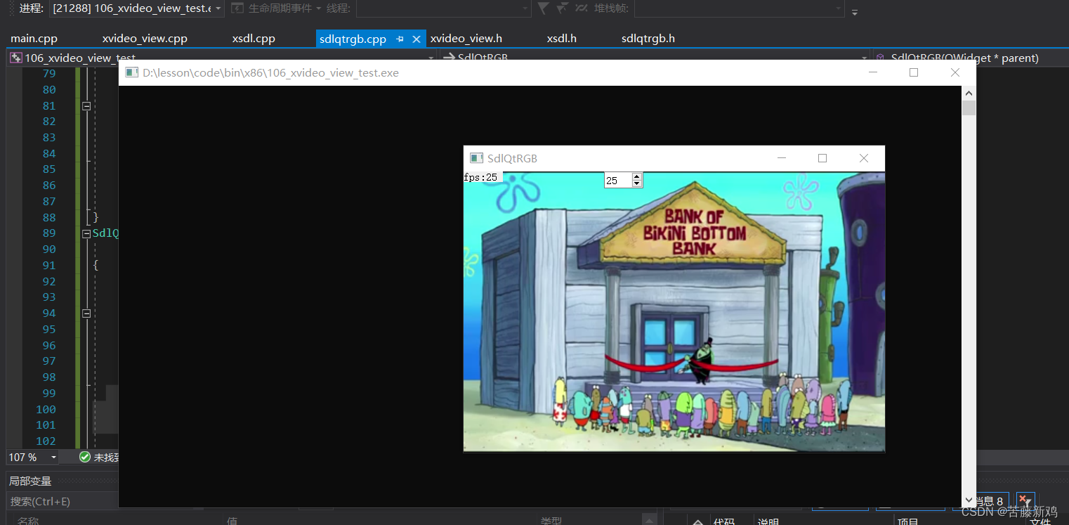Click the 值 column header in locals
1069x525 pixels.
[231, 521]
